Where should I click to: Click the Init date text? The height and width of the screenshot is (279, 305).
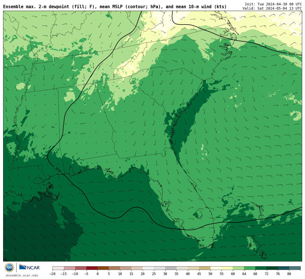pos(273,4)
